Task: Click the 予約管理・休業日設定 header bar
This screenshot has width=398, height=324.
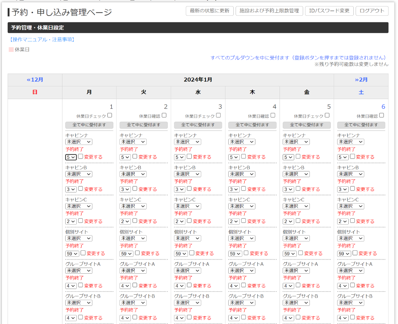Action: [x=198, y=28]
